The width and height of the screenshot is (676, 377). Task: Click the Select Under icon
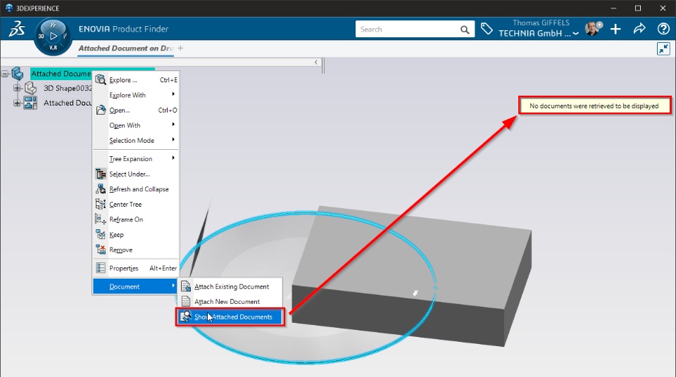click(x=101, y=174)
